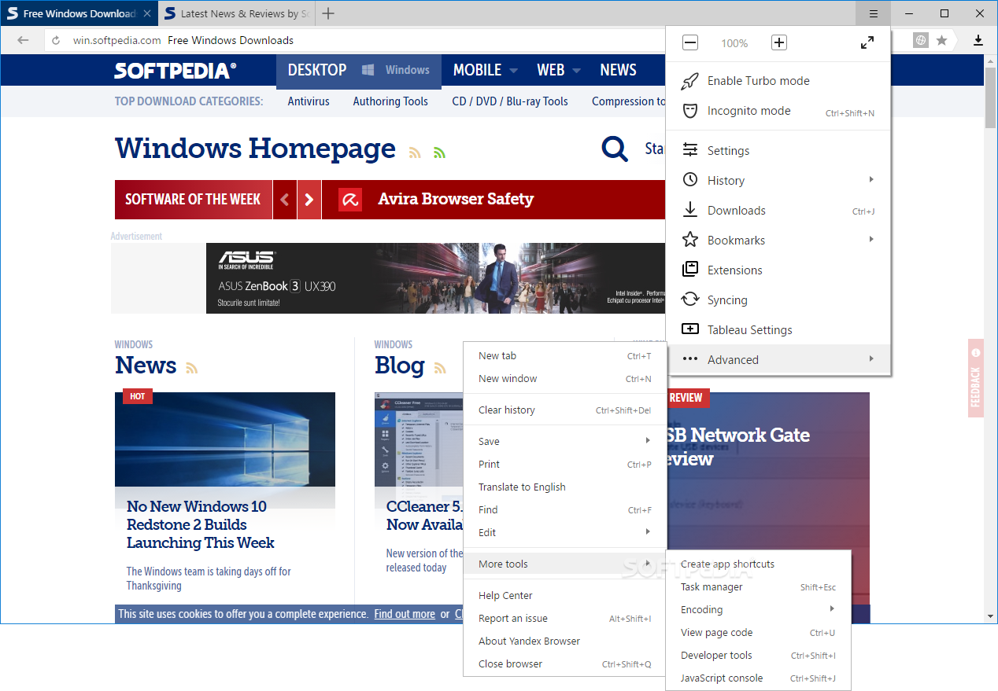
Task: Click the Tableau Settings plus icon
Action: (690, 329)
